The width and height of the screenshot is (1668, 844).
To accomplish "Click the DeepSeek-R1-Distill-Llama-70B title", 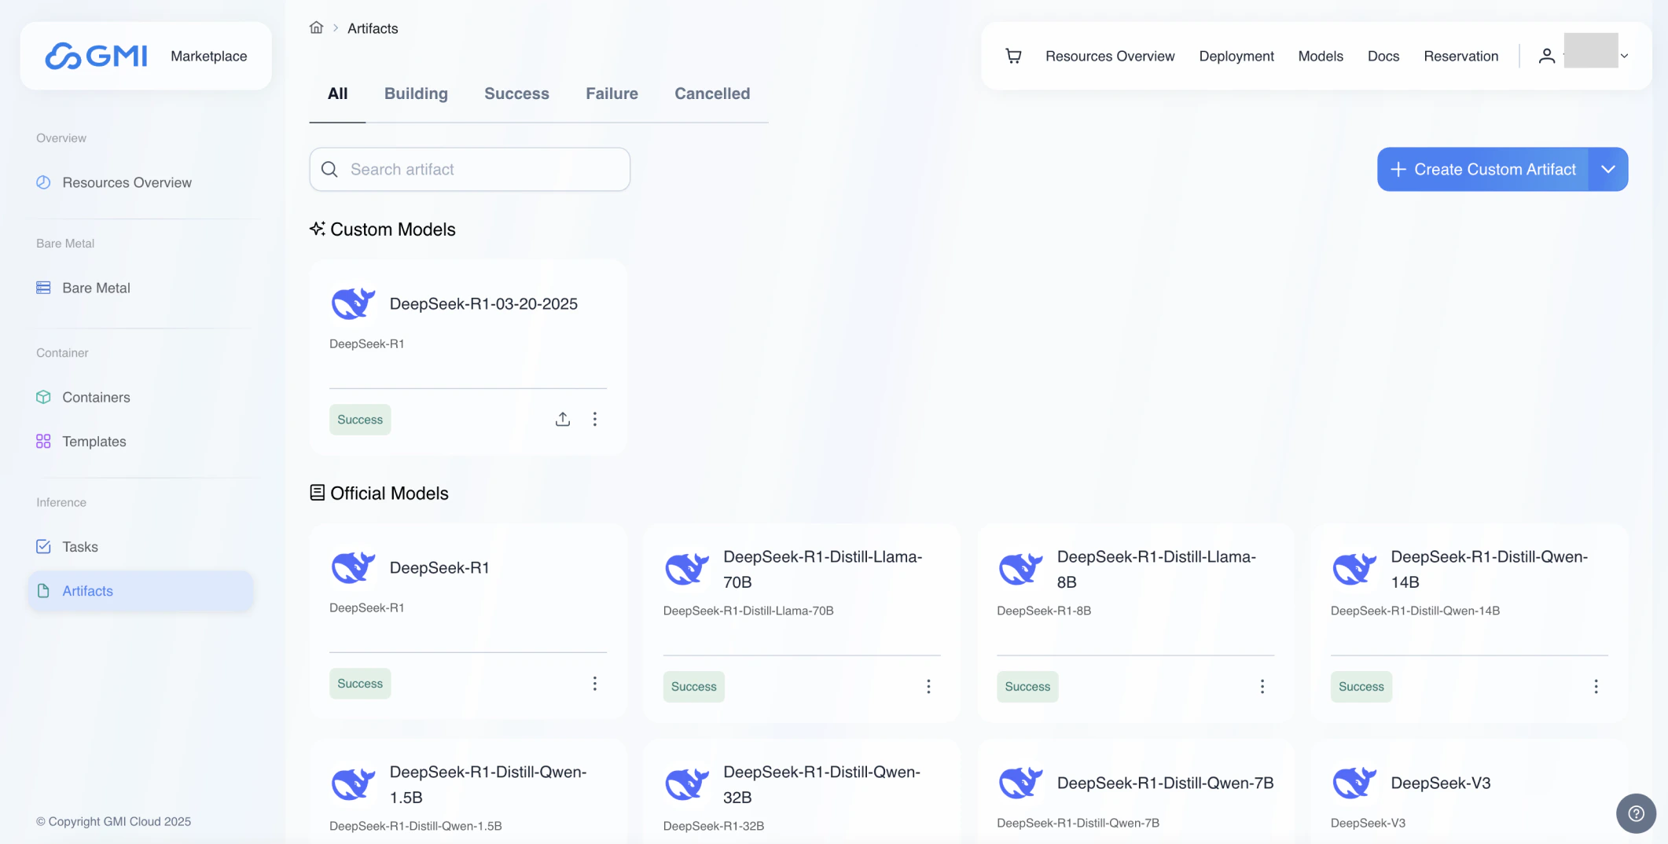I will pyautogui.click(x=822, y=569).
